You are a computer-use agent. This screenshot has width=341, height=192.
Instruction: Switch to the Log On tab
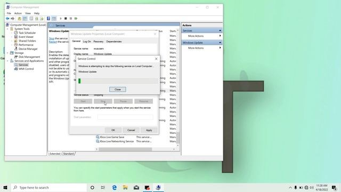coord(87,42)
